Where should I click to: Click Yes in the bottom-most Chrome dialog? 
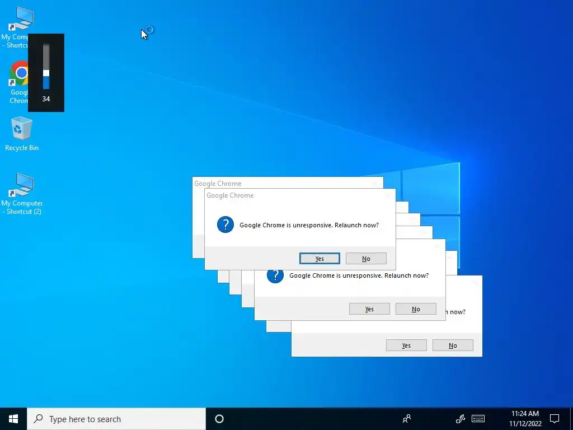point(406,345)
